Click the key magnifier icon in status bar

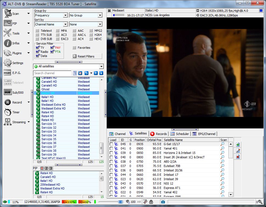[x=260, y=202]
